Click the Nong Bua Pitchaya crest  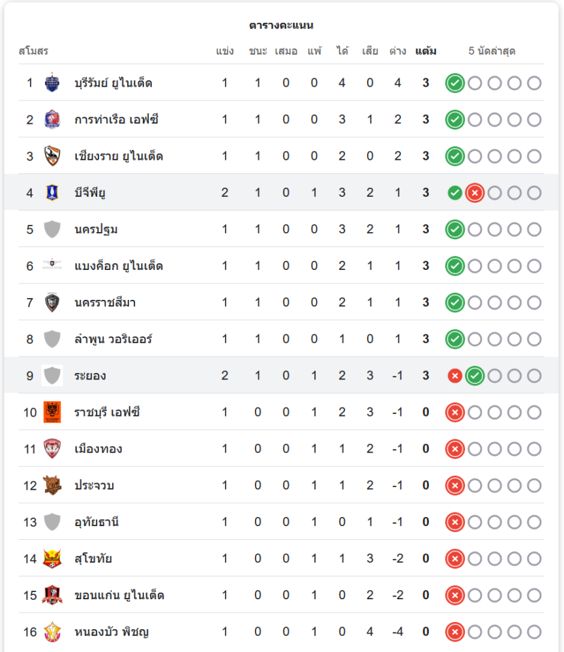click(52, 631)
